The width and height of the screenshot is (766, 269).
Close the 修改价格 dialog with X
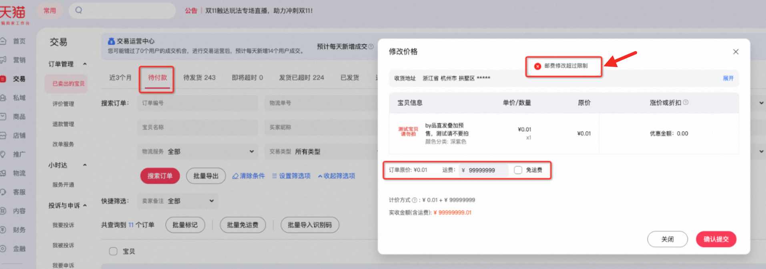point(736,52)
